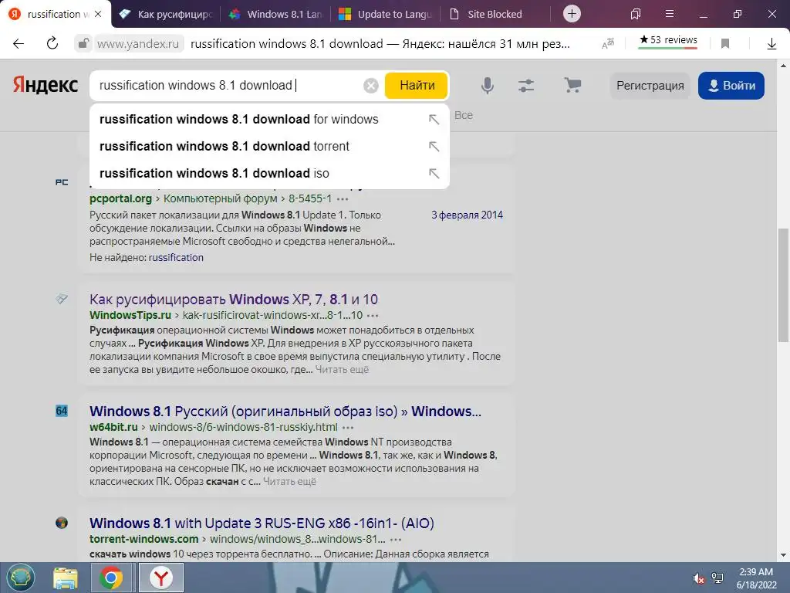
Task: Click the www.yandex.ru address bar
Action: point(138,44)
